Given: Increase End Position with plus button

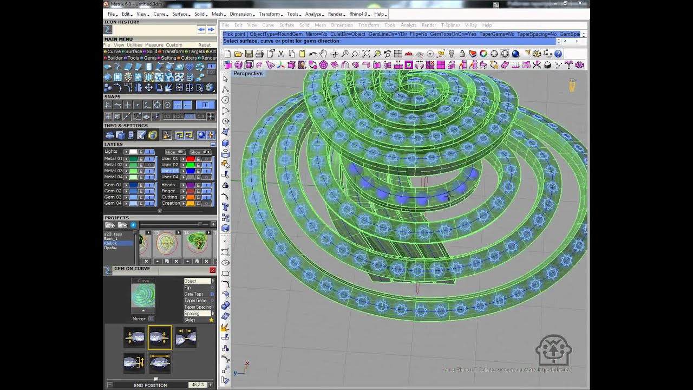Looking at the screenshot, I should coord(211,385).
